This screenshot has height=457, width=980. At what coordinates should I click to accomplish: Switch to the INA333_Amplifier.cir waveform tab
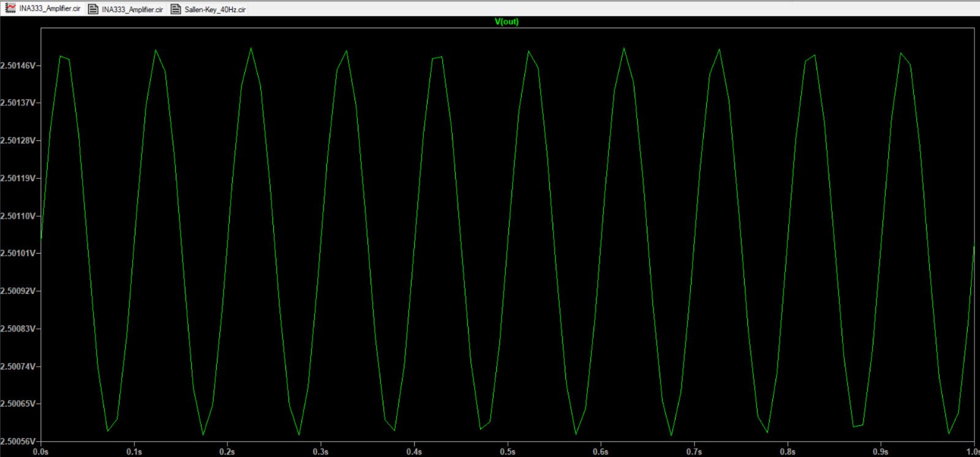(x=49, y=9)
